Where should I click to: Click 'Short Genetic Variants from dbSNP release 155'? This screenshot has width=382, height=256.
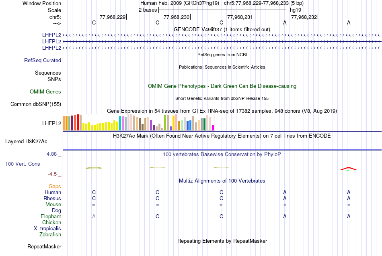[222, 98]
